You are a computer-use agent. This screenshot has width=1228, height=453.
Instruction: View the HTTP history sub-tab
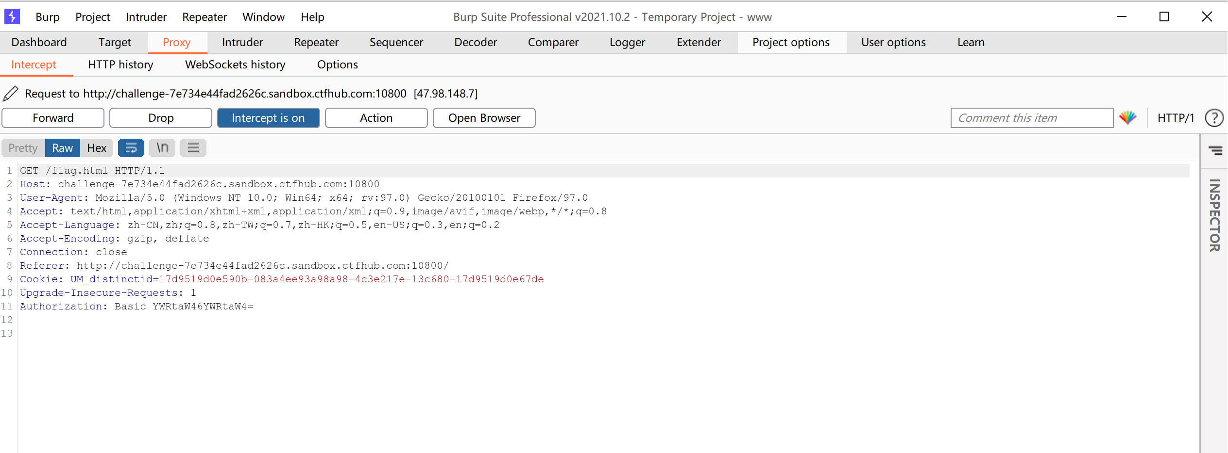pyautogui.click(x=120, y=65)
